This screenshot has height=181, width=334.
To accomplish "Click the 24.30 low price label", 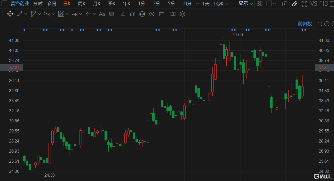I will [x=49, y=175].
